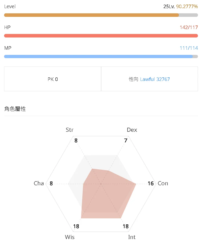
Task: Click the Str value of 8
Action: click(x=76, y=141)
